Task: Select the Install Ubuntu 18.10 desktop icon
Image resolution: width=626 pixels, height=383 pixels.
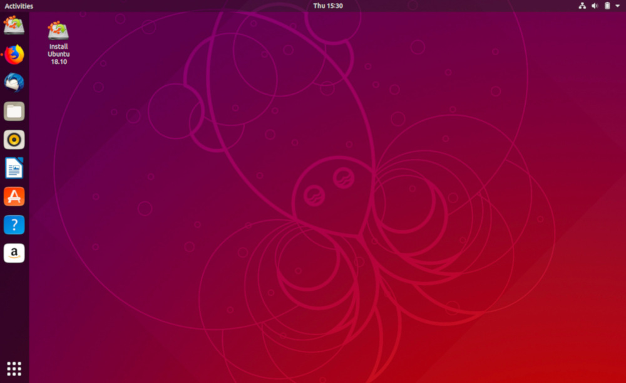Action: click(x=58, y=30)
